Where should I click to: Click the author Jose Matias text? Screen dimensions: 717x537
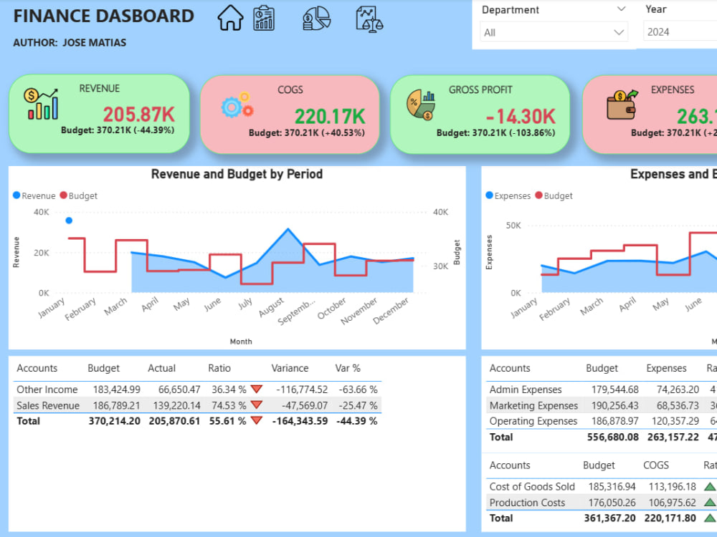pos(70,42)
